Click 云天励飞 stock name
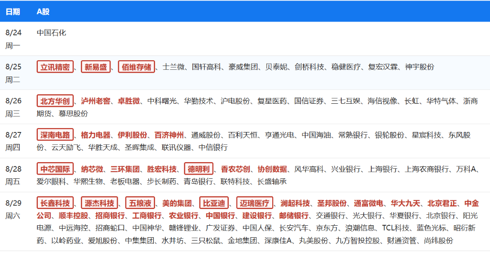This screenshot has width=490, height=253. pos(66,147)
